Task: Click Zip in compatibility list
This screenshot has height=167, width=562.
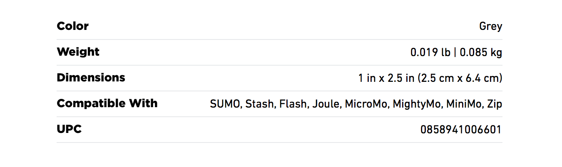Action: (495, 104)
